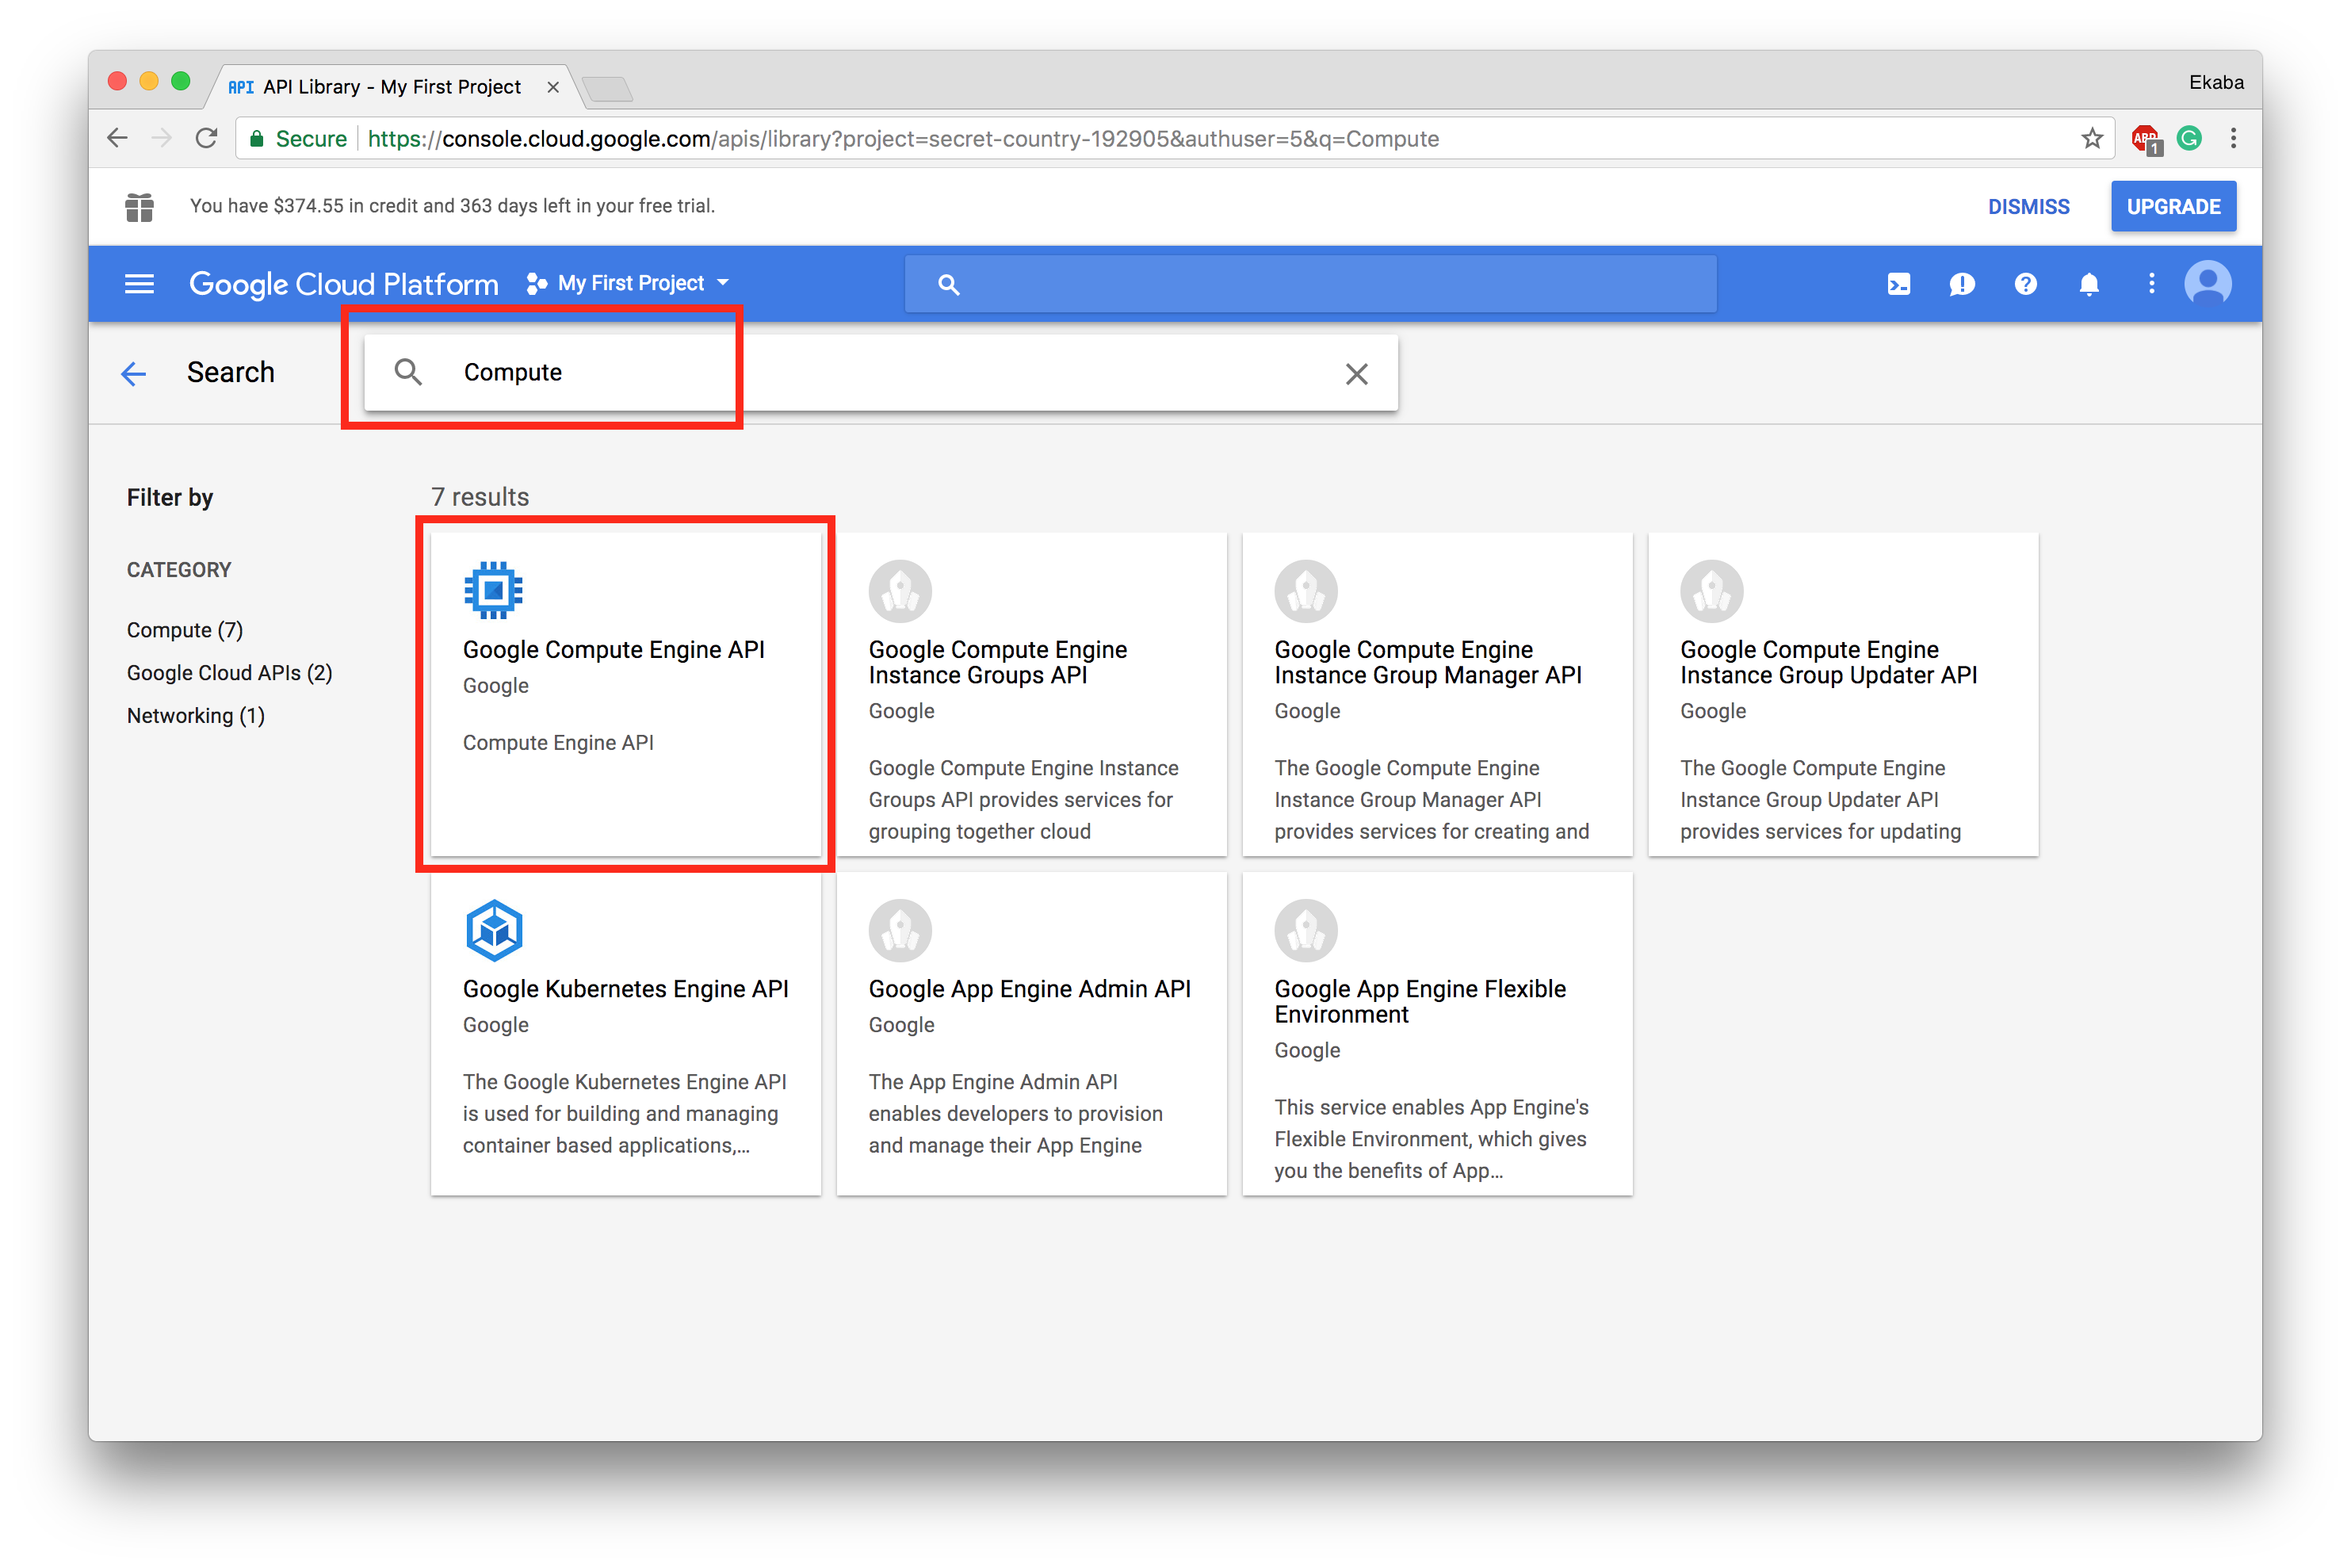Clear the Compute search input field

pyautogui.click(x=1355, y=373)
